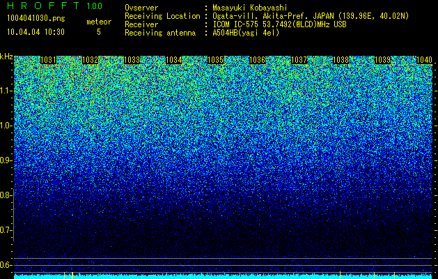438x279 pixels.
Task: Click the meteor count value 5
Action: coord(99,32)
